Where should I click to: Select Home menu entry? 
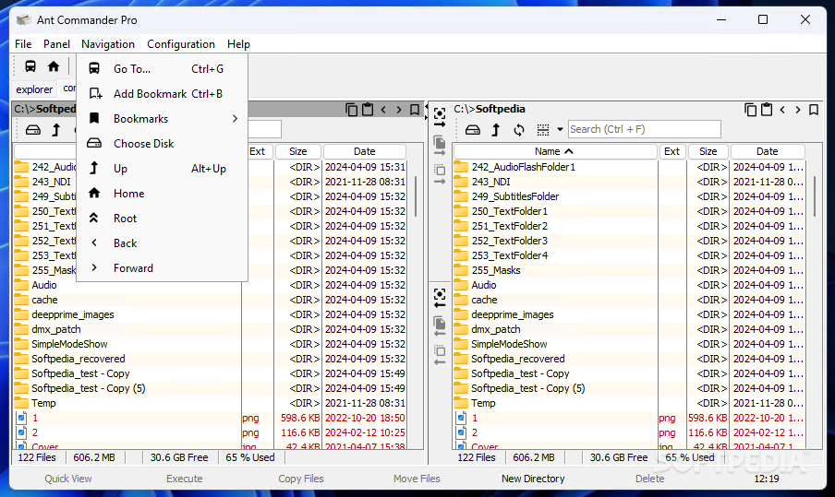coord(162,194)
